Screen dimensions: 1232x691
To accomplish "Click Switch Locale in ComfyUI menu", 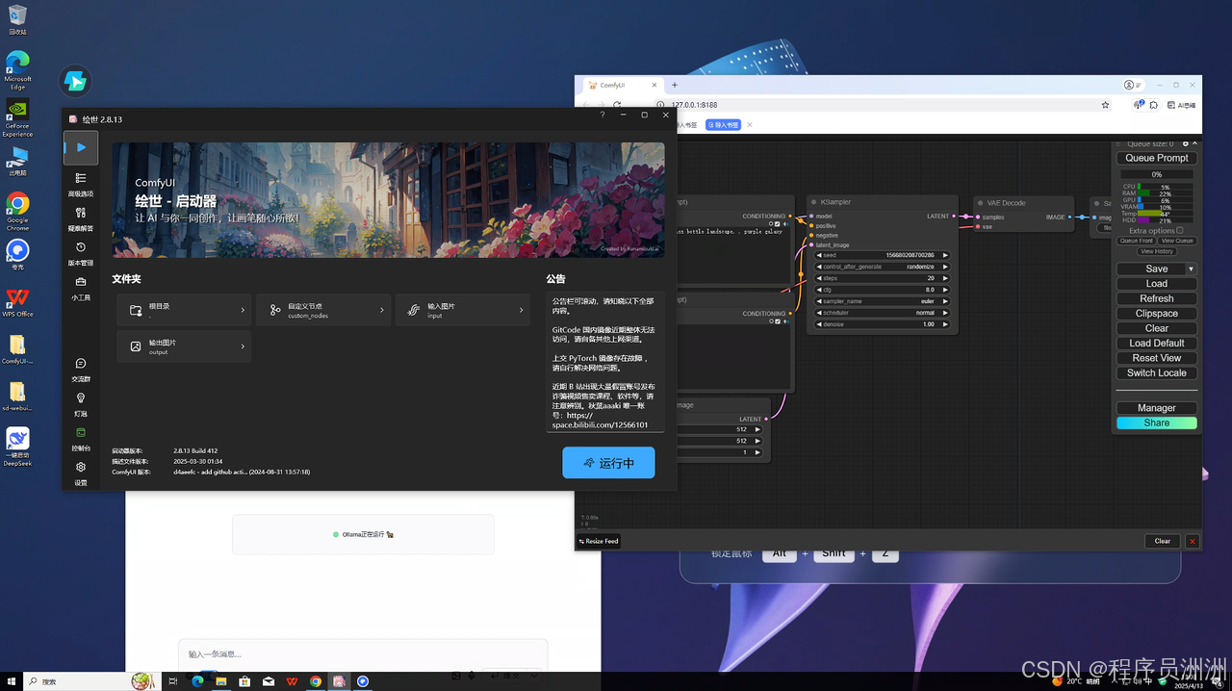I will (1157, 372).
